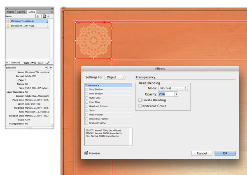Click the Size 554.7 KB value

click(x=37, y=88)
